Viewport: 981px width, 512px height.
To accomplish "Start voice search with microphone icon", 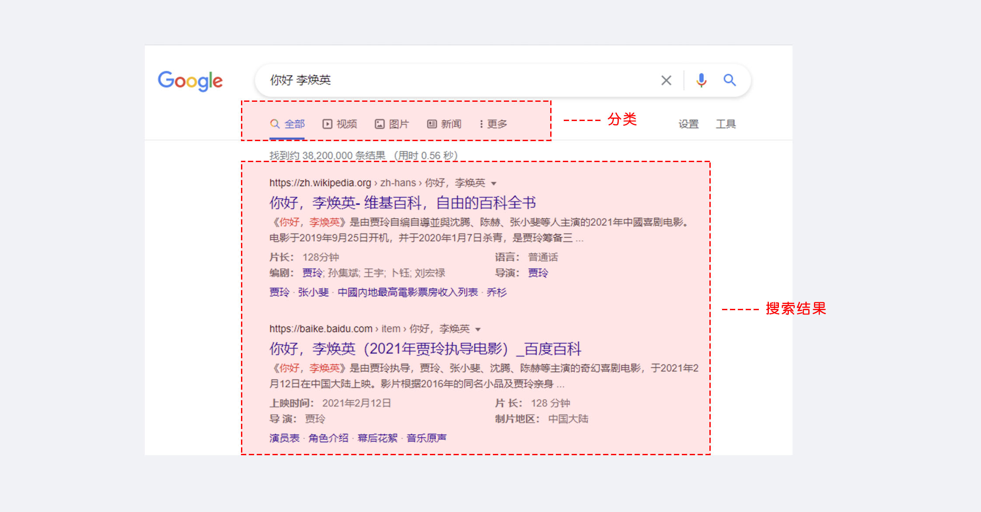I will point(701,80).
